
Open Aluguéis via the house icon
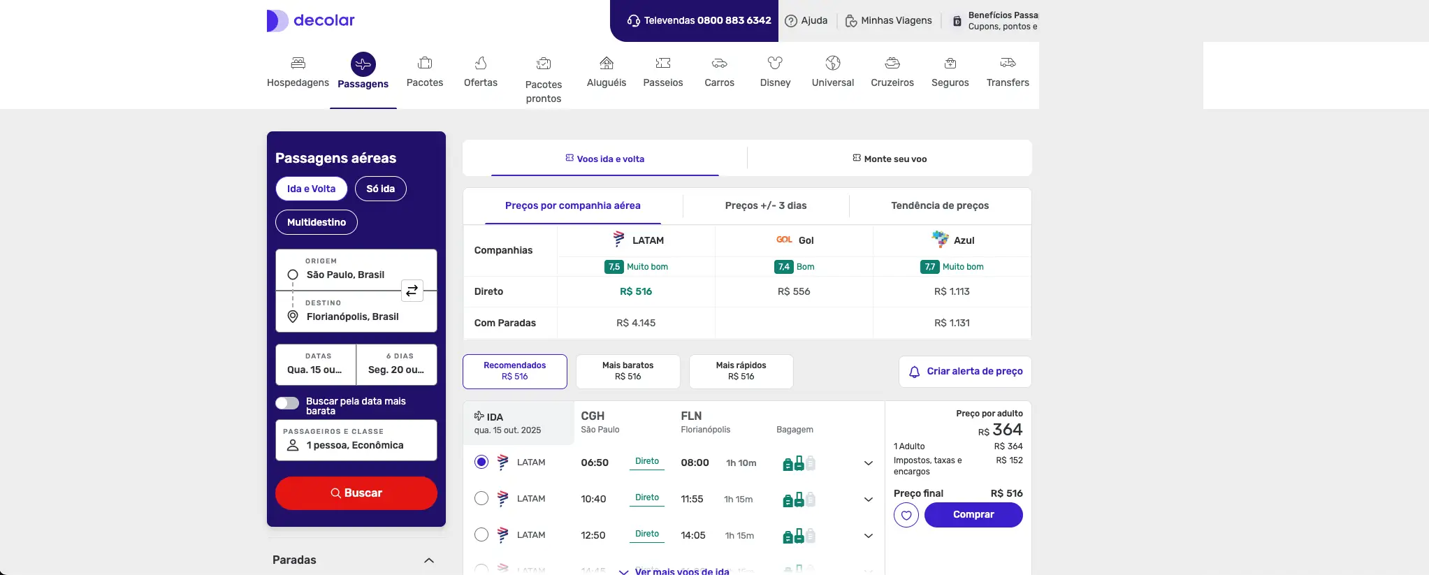(x=607, y=64)
